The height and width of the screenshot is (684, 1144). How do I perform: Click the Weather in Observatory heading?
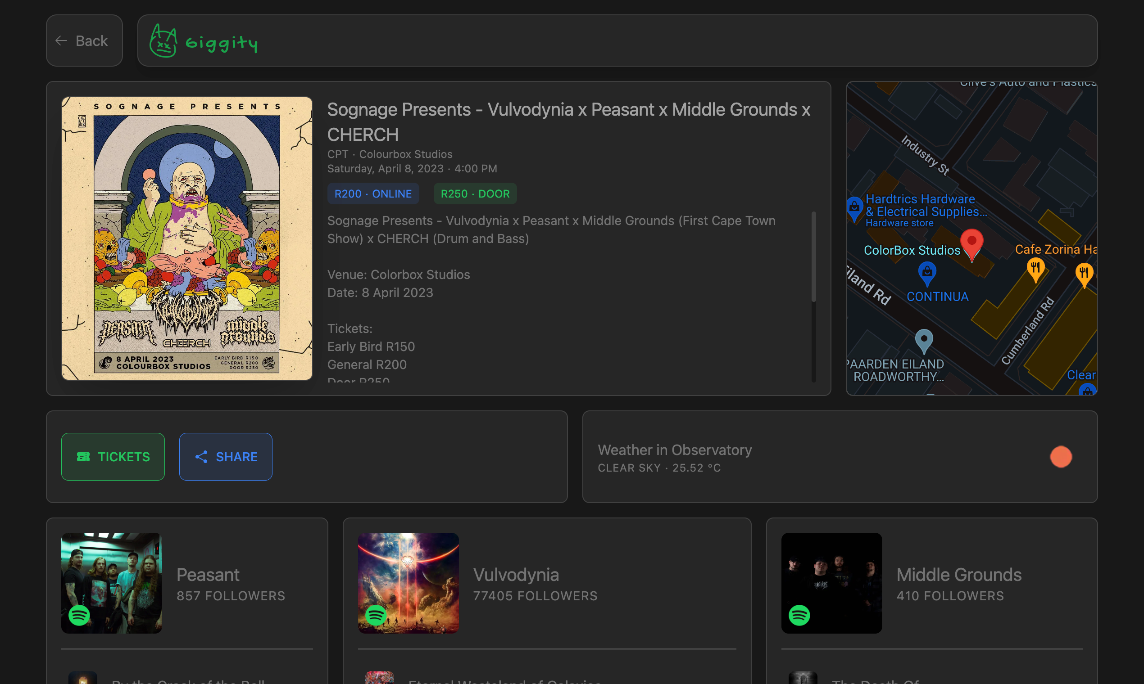coord(674,450)
